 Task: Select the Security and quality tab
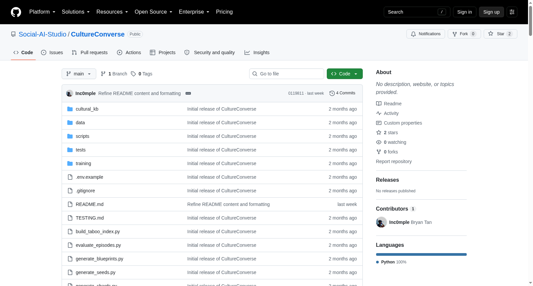(x=210, y=52)
